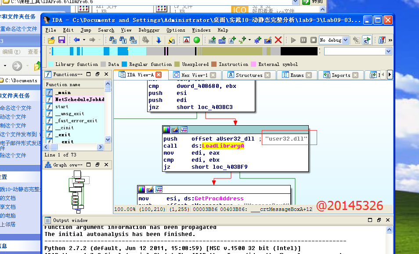419x254 pixels.
Task: Click the red X delete icon in toolbar
Action: (x=278, y=40)
